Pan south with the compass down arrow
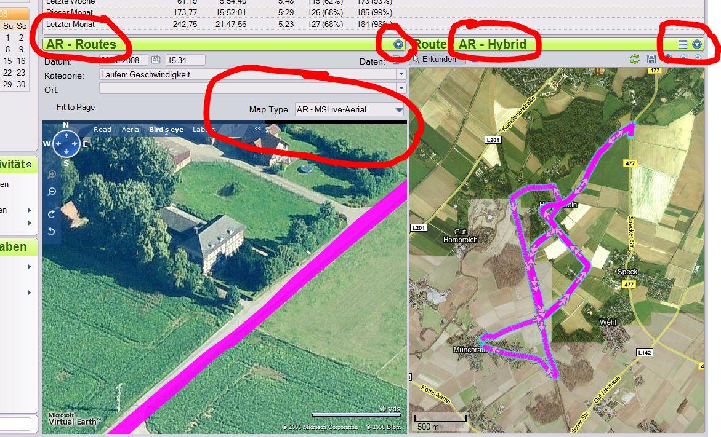The image size is (721, 437). (66, 152)
